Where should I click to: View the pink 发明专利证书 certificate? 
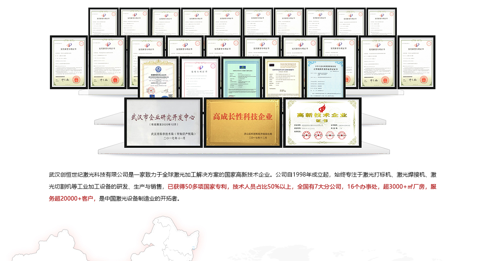point(200,77)
